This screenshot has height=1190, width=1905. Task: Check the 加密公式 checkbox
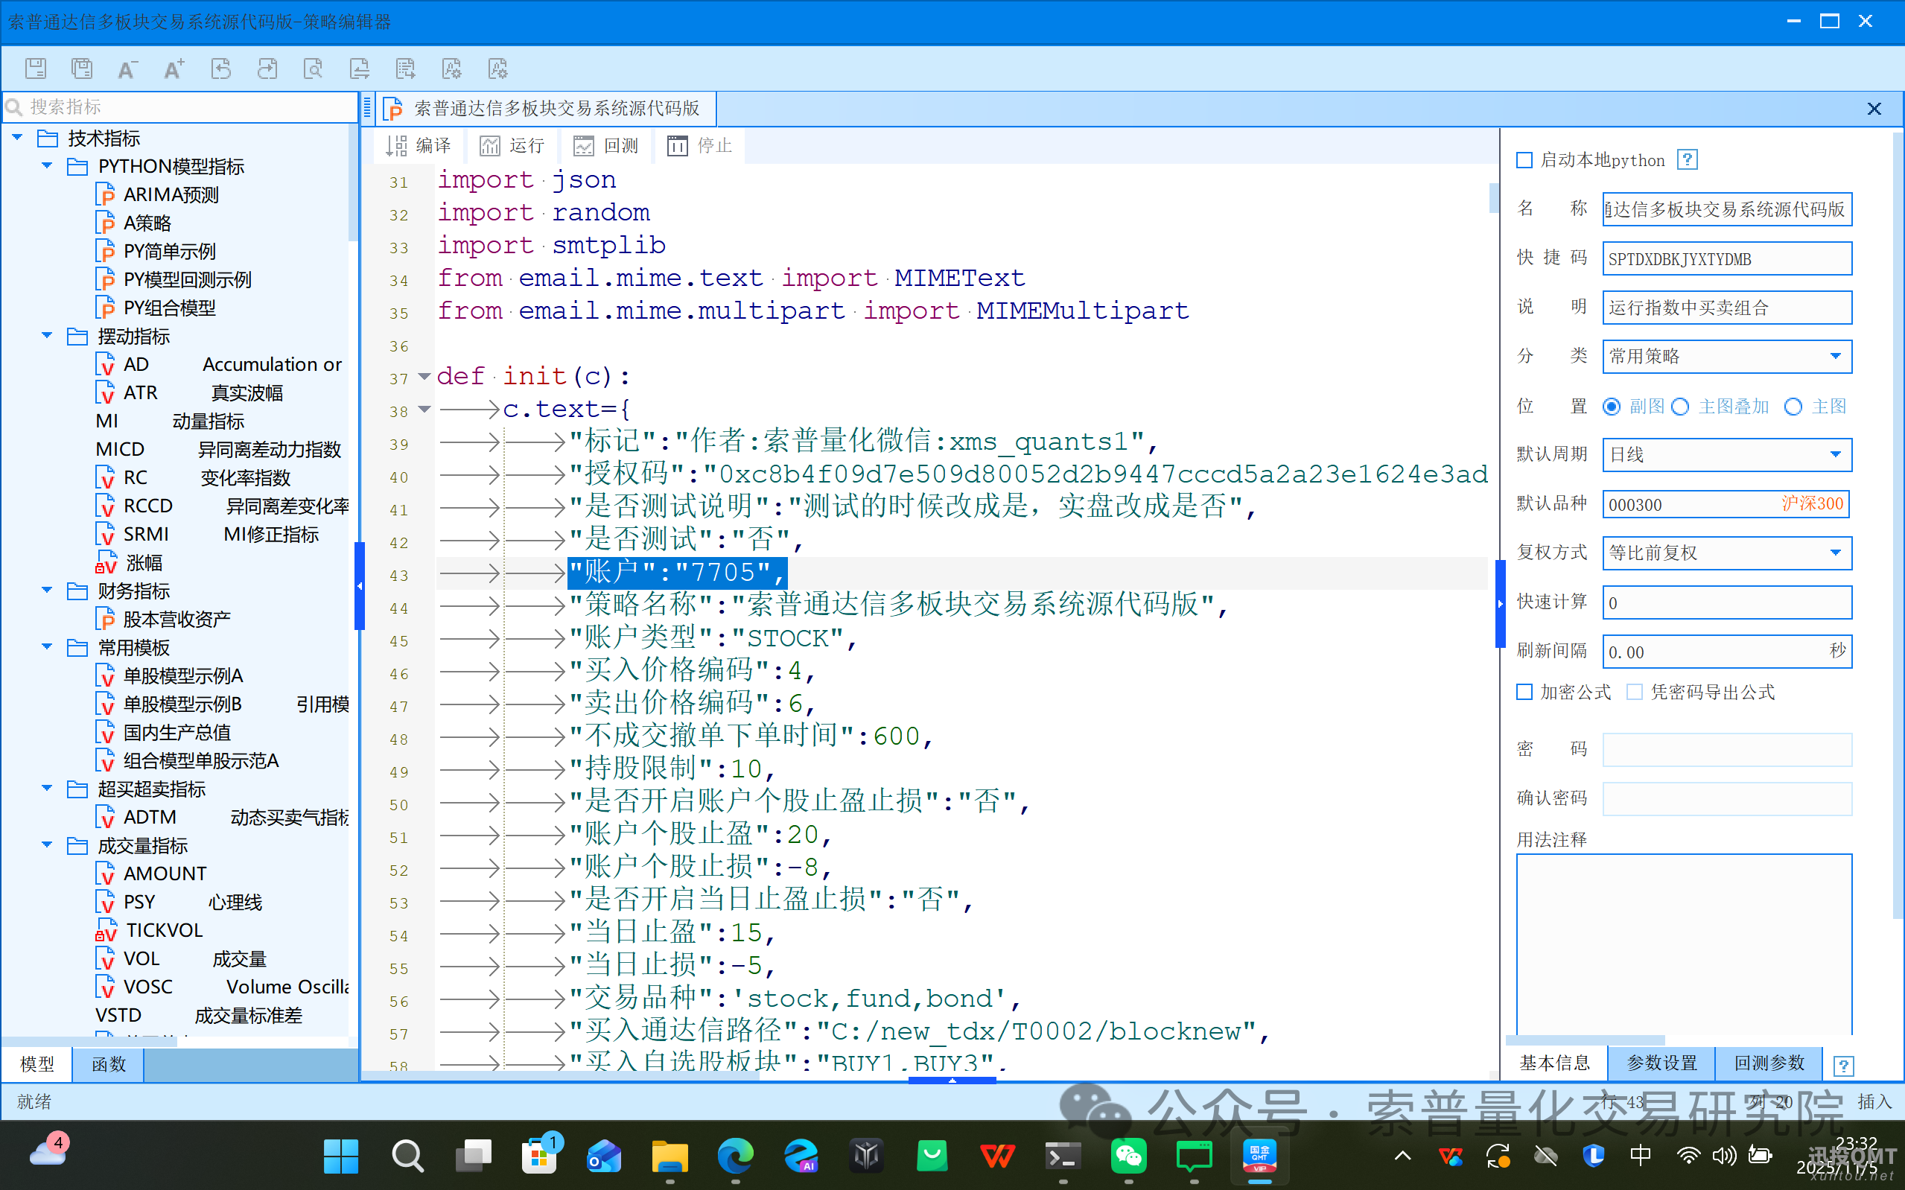click(x=1525, y=692)
